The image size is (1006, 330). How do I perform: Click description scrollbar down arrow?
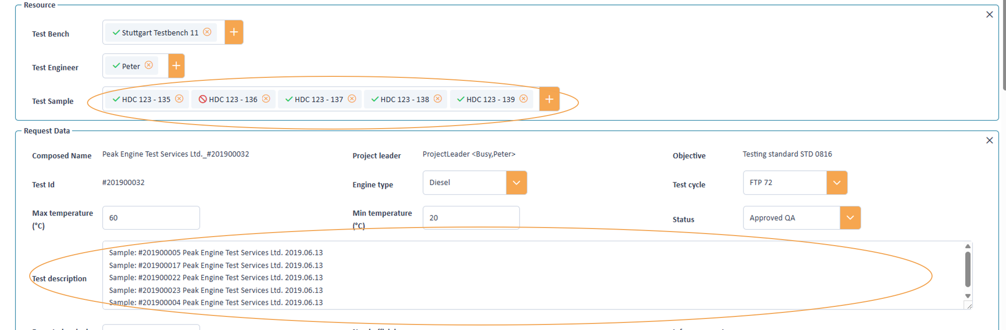click(968, 296)
